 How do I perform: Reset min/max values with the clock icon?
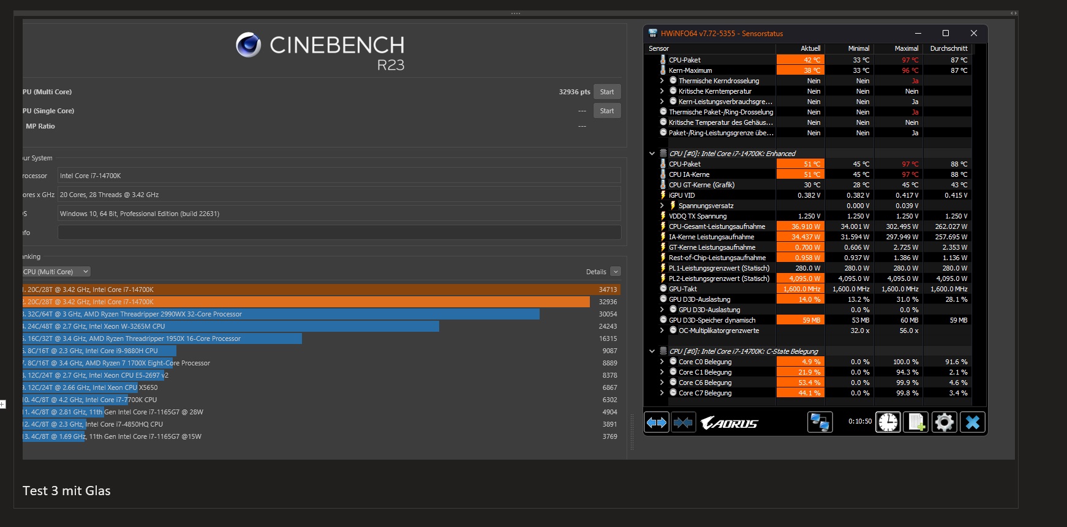pos(888,422)
